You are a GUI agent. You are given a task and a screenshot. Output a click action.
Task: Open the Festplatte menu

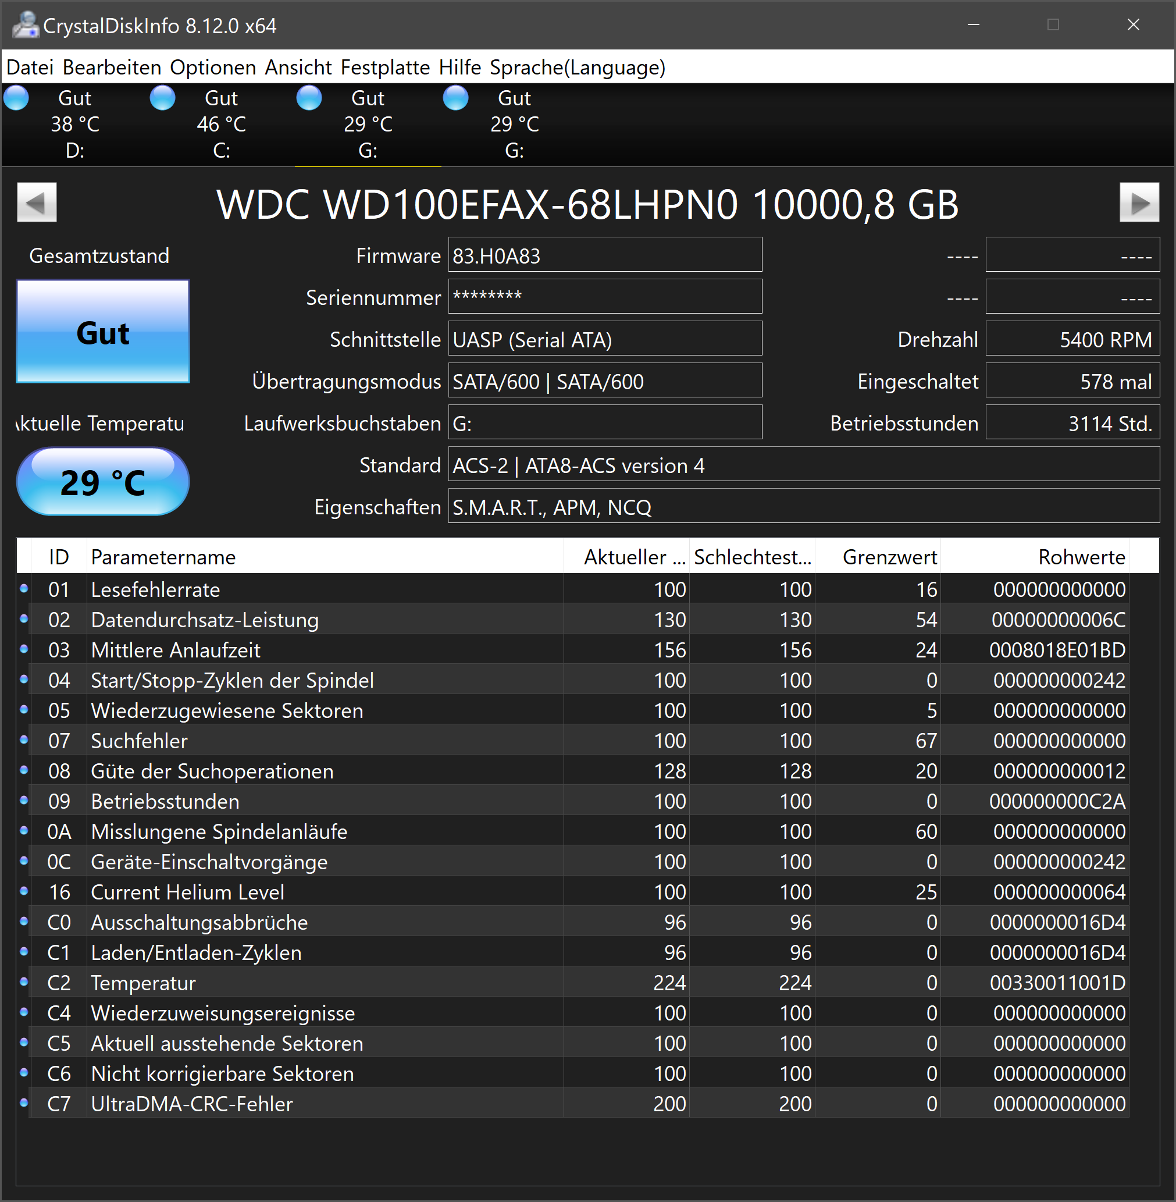[385, 67]
